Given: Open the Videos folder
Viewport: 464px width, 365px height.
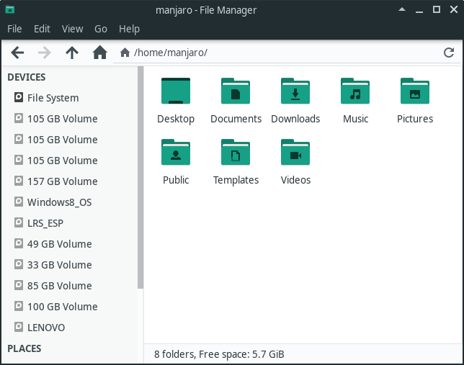Looking at the screenshot, I should 295,153.
